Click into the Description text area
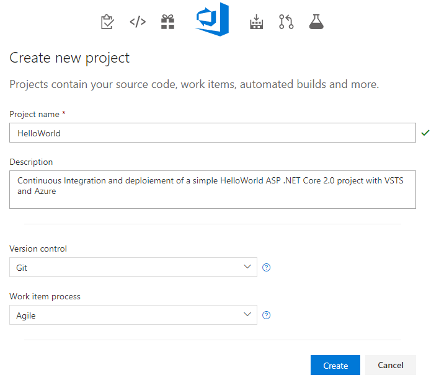The image size is (439, 383). [x=213, y=190]
